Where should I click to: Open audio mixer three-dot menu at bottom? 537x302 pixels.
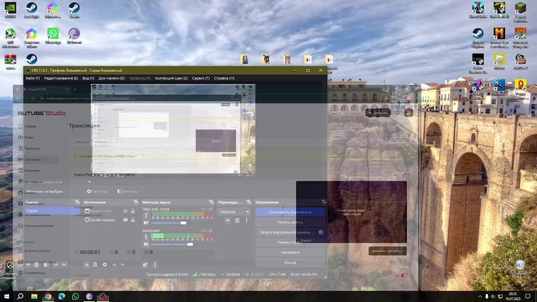pos(154,265)
